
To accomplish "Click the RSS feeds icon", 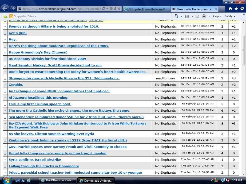I will click(x=187, y=16).
